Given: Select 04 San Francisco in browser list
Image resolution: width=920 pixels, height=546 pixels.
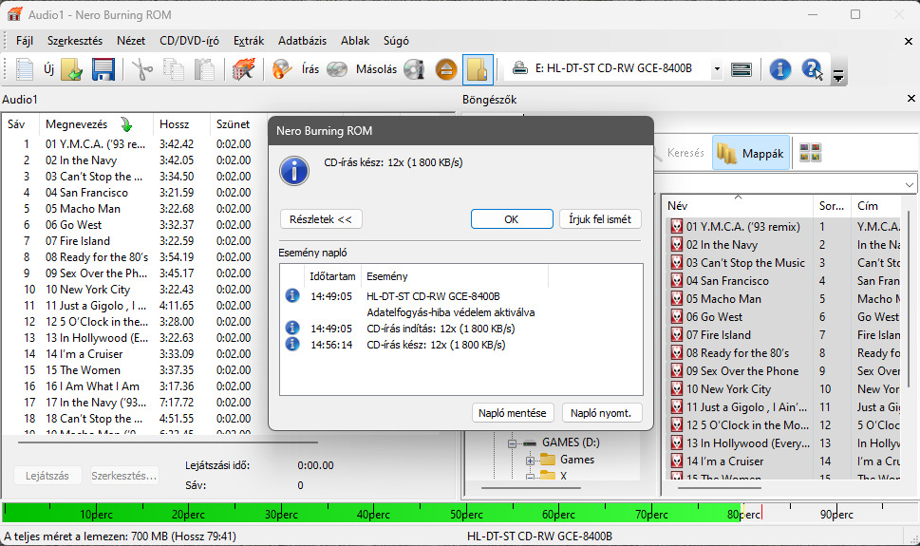Looking at the screenshot, I should 727,281.
